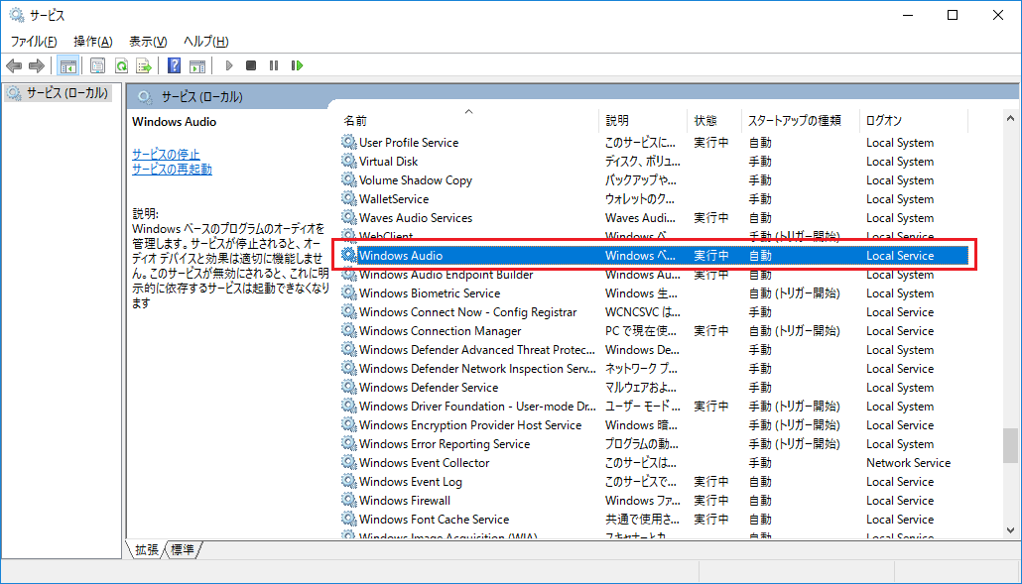Click gear icon of Windows Event Log
1022x584 pixels.
[x=349, y=481]
